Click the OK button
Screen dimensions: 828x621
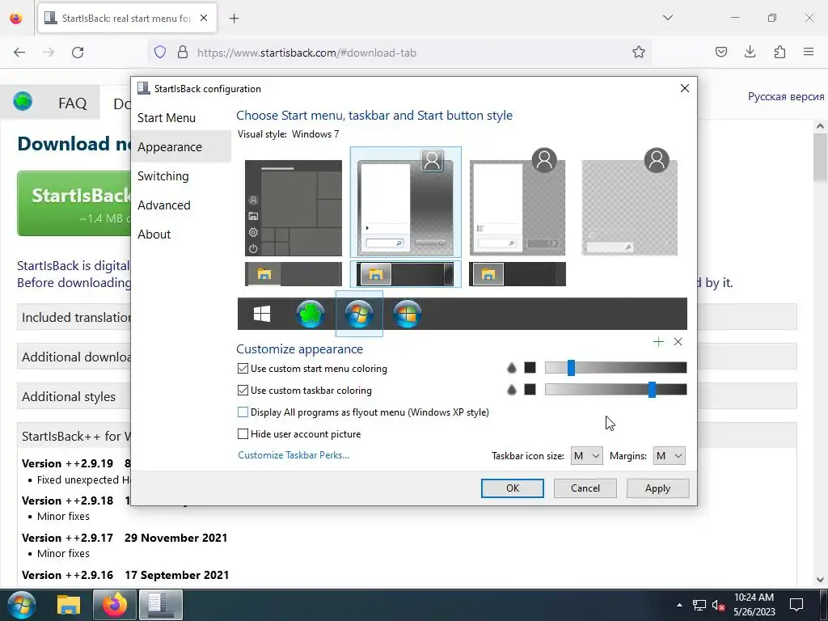click(512, 488)
